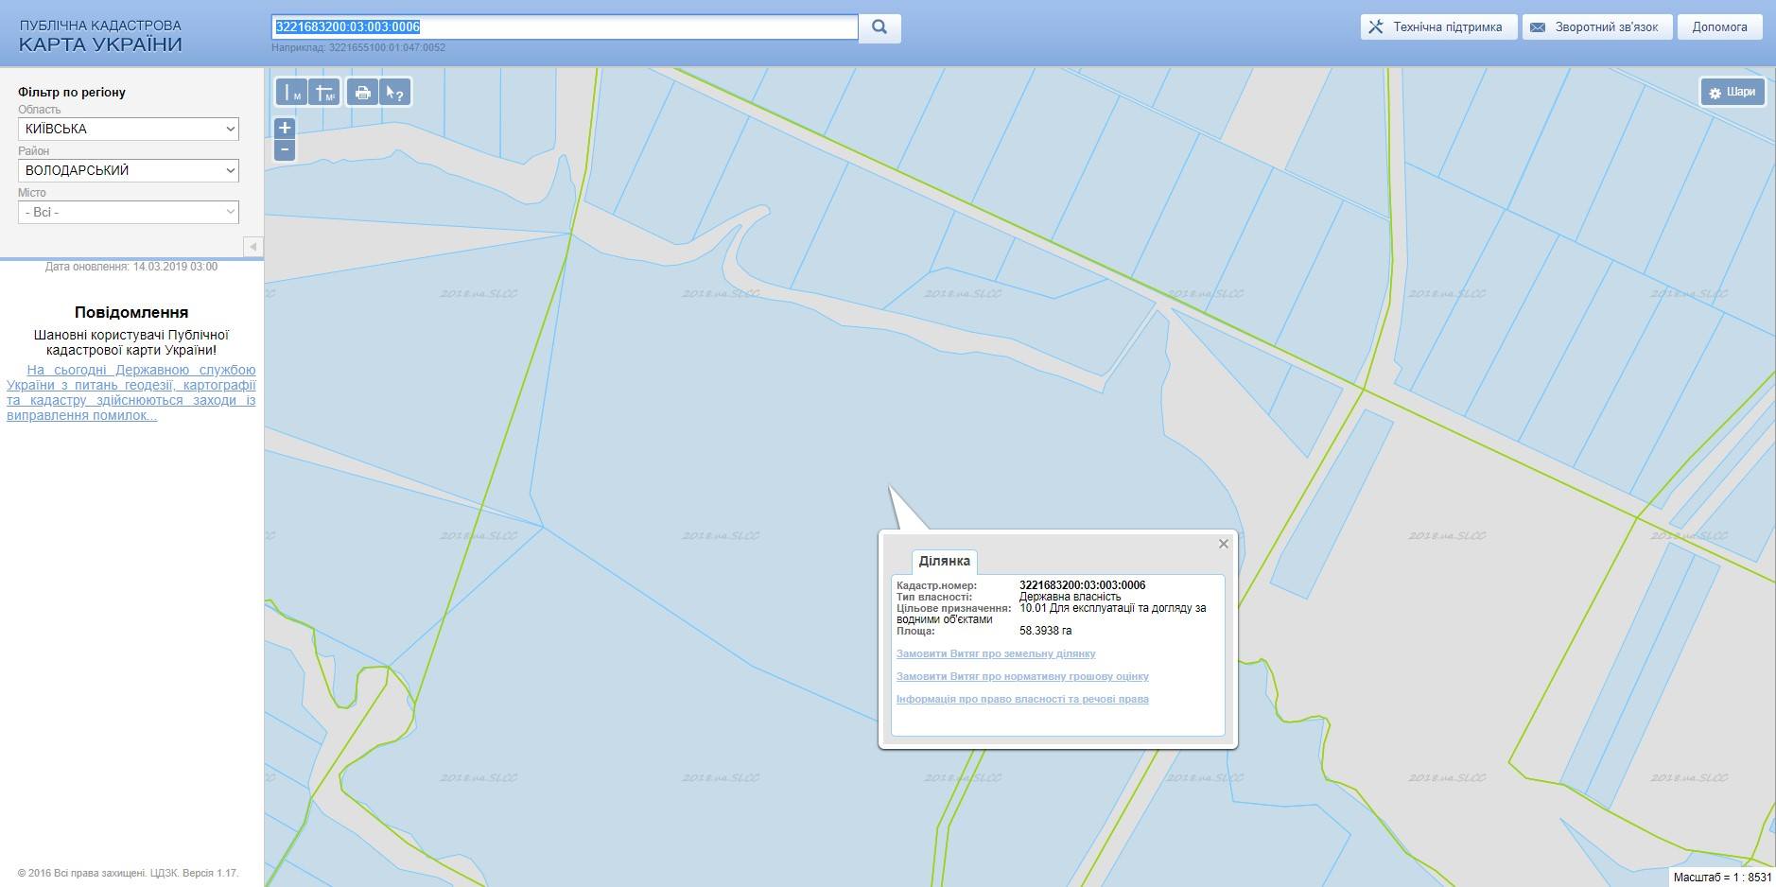This screenshot has width=1776, height=887.
Task: Click the print map icon
Action: coord(362,93)
